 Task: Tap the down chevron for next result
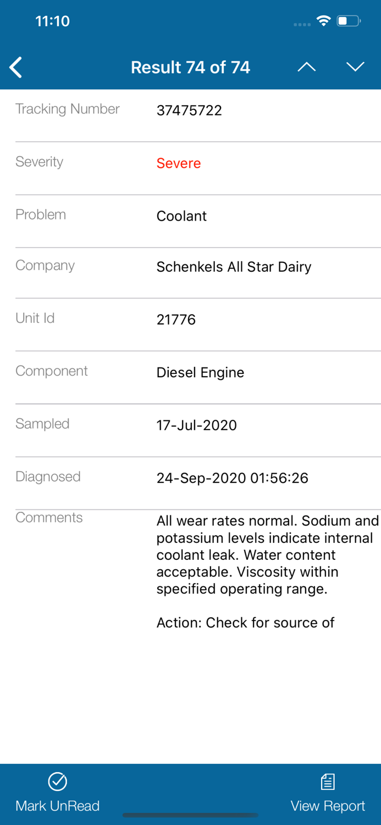point(355,67)
